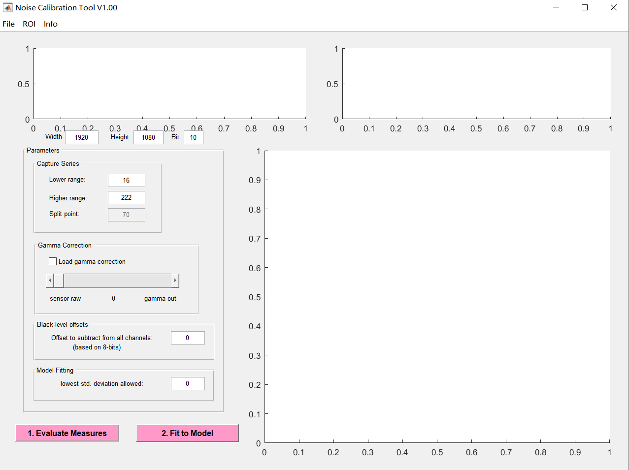Click the Bit depth input field
The height and width of the screenshot is (470, 629).
coord(193,137)
